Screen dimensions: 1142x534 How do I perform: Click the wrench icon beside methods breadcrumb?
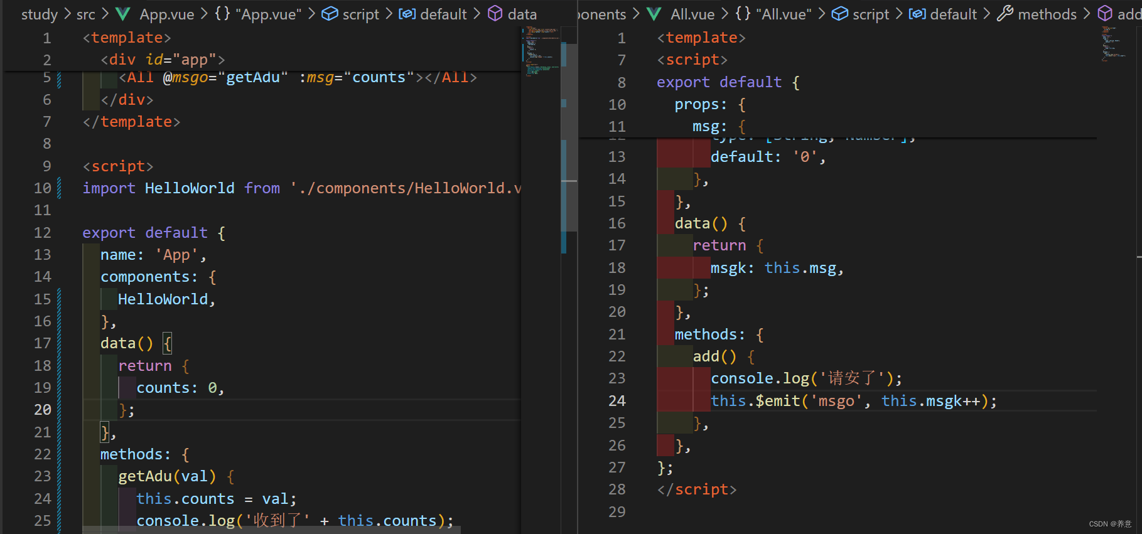(1005, 14)
